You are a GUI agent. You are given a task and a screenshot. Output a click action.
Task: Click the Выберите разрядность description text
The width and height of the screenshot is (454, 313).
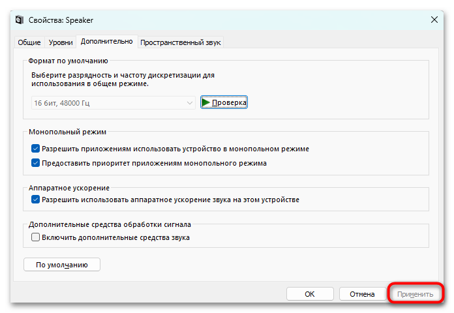pyautogui.click(x=123, y=80)
